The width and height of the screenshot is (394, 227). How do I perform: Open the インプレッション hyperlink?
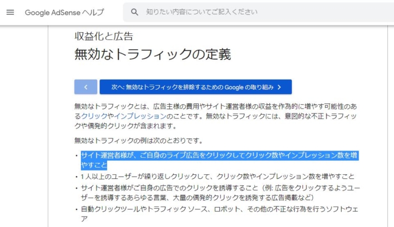[x=140, y=116]
